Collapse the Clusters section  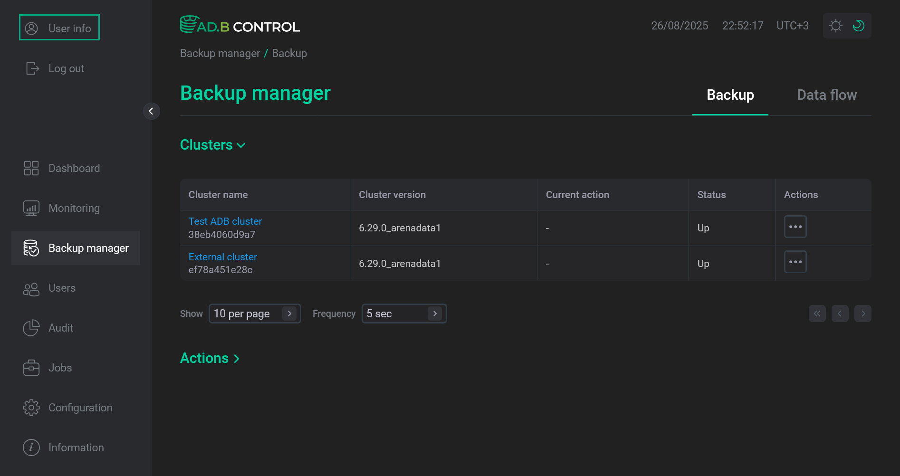(241, 145)
